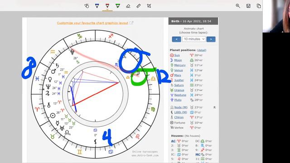
Task: Open the Pluto planet link
Action: point(178,100)
